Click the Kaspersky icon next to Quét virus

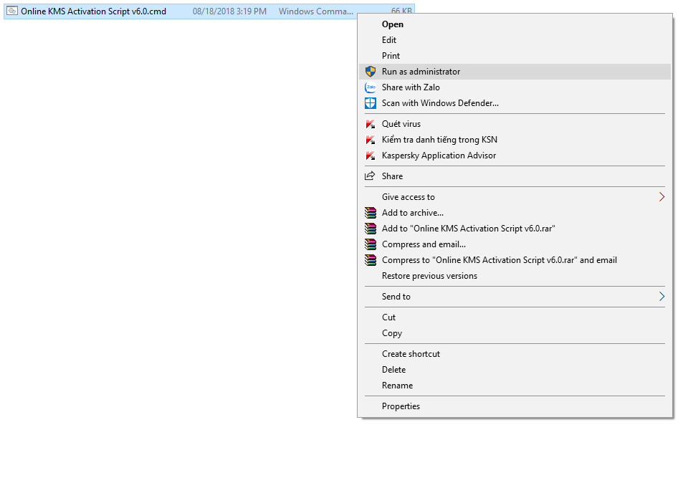coord(370,123)
